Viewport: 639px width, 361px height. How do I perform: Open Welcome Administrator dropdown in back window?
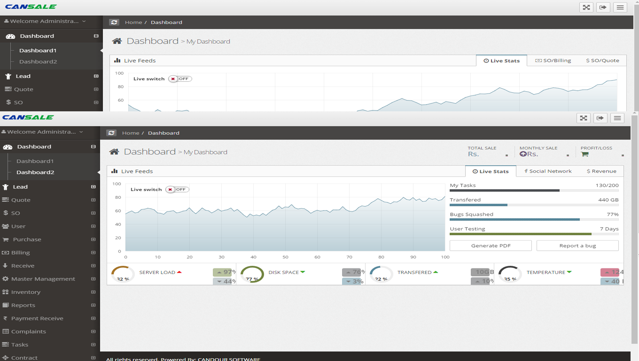pos(46,21)
